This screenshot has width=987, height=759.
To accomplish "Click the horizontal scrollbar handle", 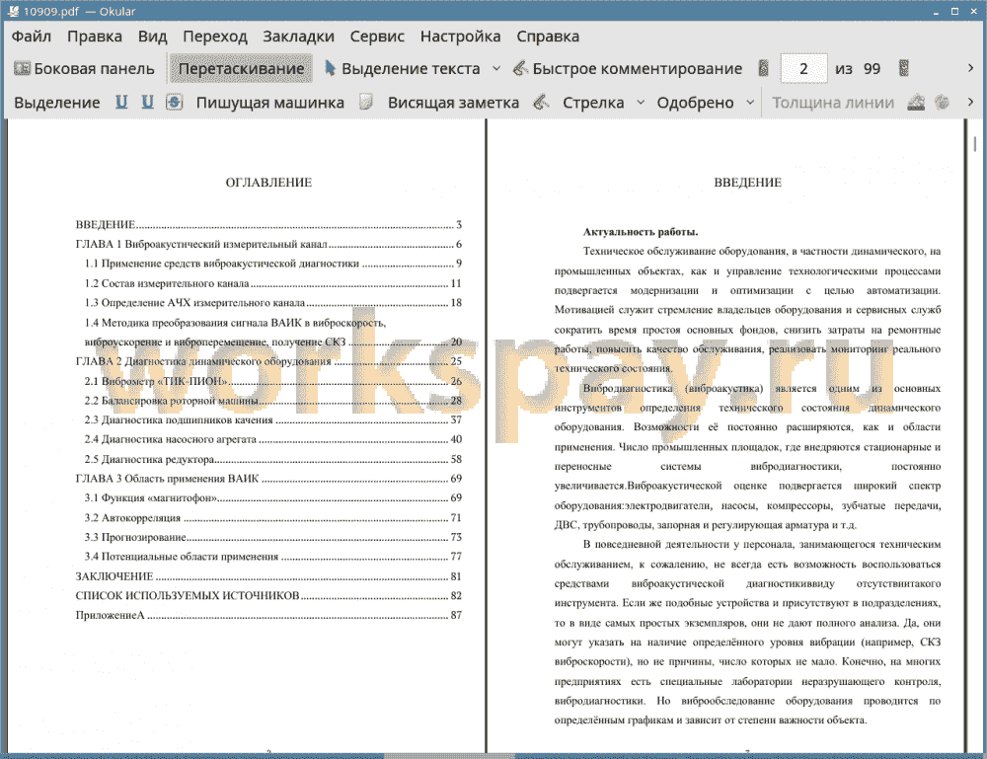I will pyautogui.click(x=449, y=755).
